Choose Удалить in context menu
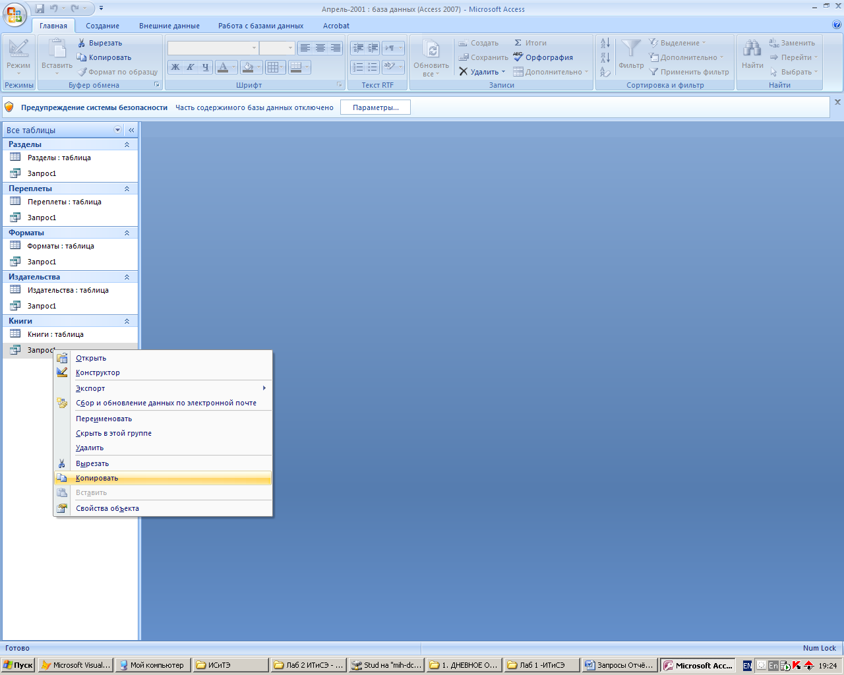 [163, 448]
